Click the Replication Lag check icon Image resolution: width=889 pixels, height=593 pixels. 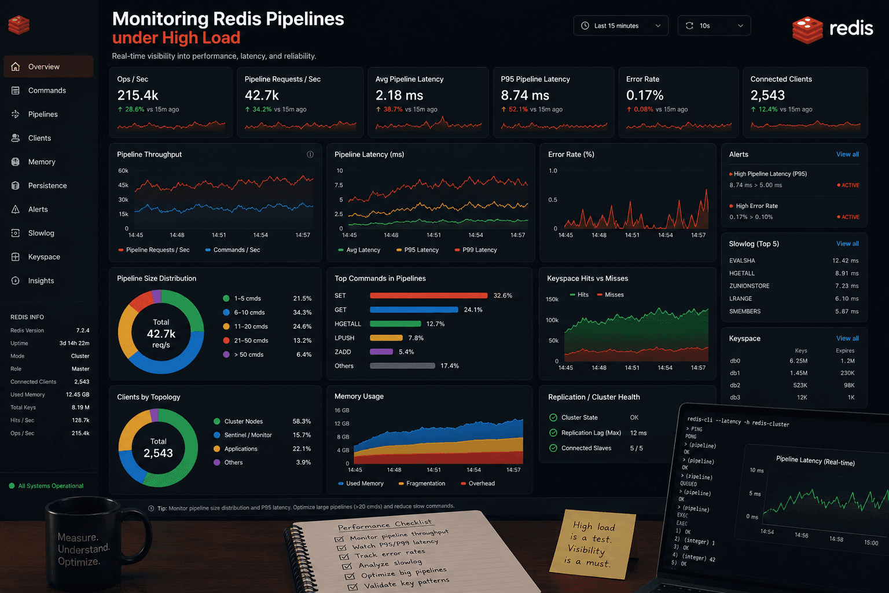click(553, 433)
